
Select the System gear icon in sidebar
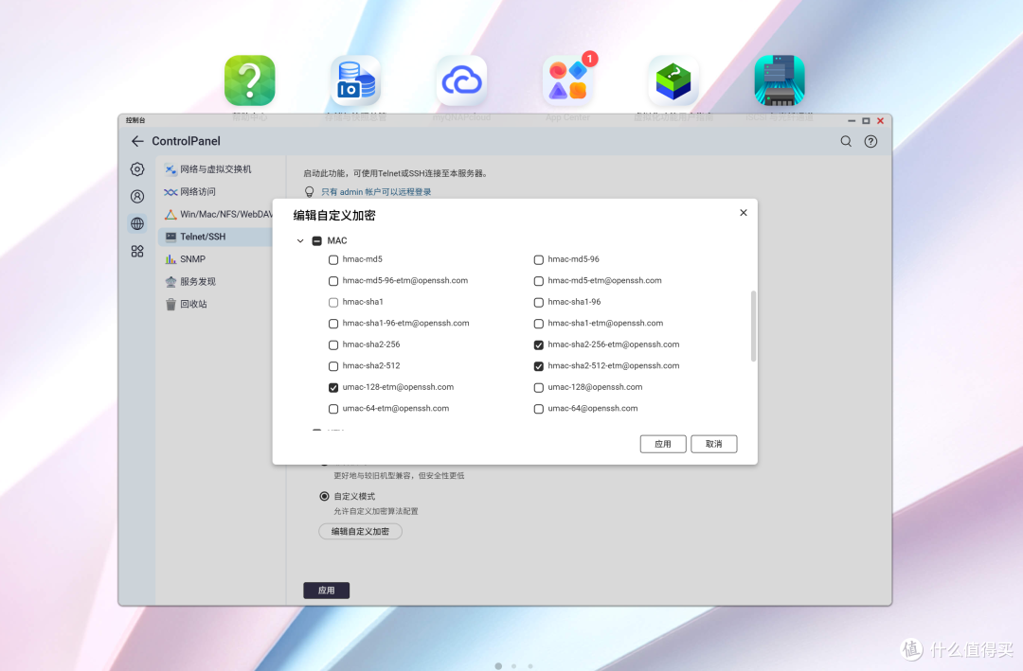click(x=137, y=169)
